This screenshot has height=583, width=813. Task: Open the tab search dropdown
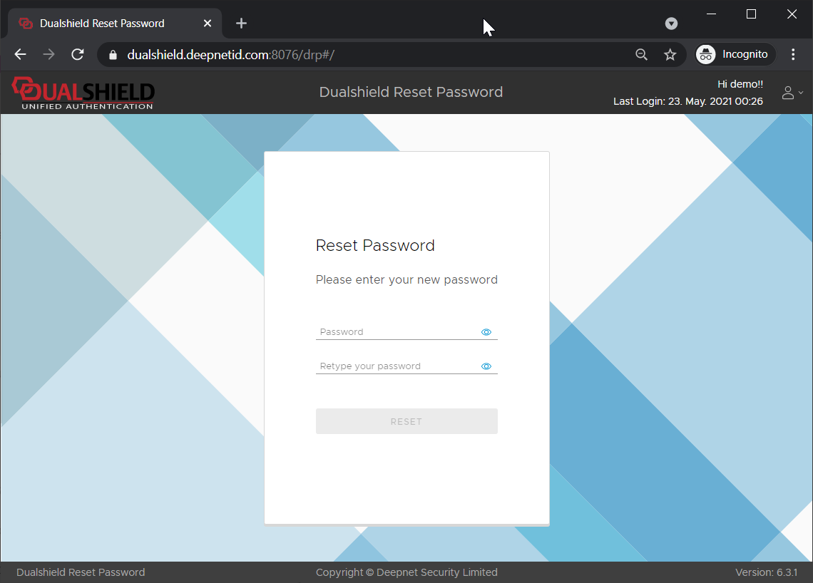[672, 24]
